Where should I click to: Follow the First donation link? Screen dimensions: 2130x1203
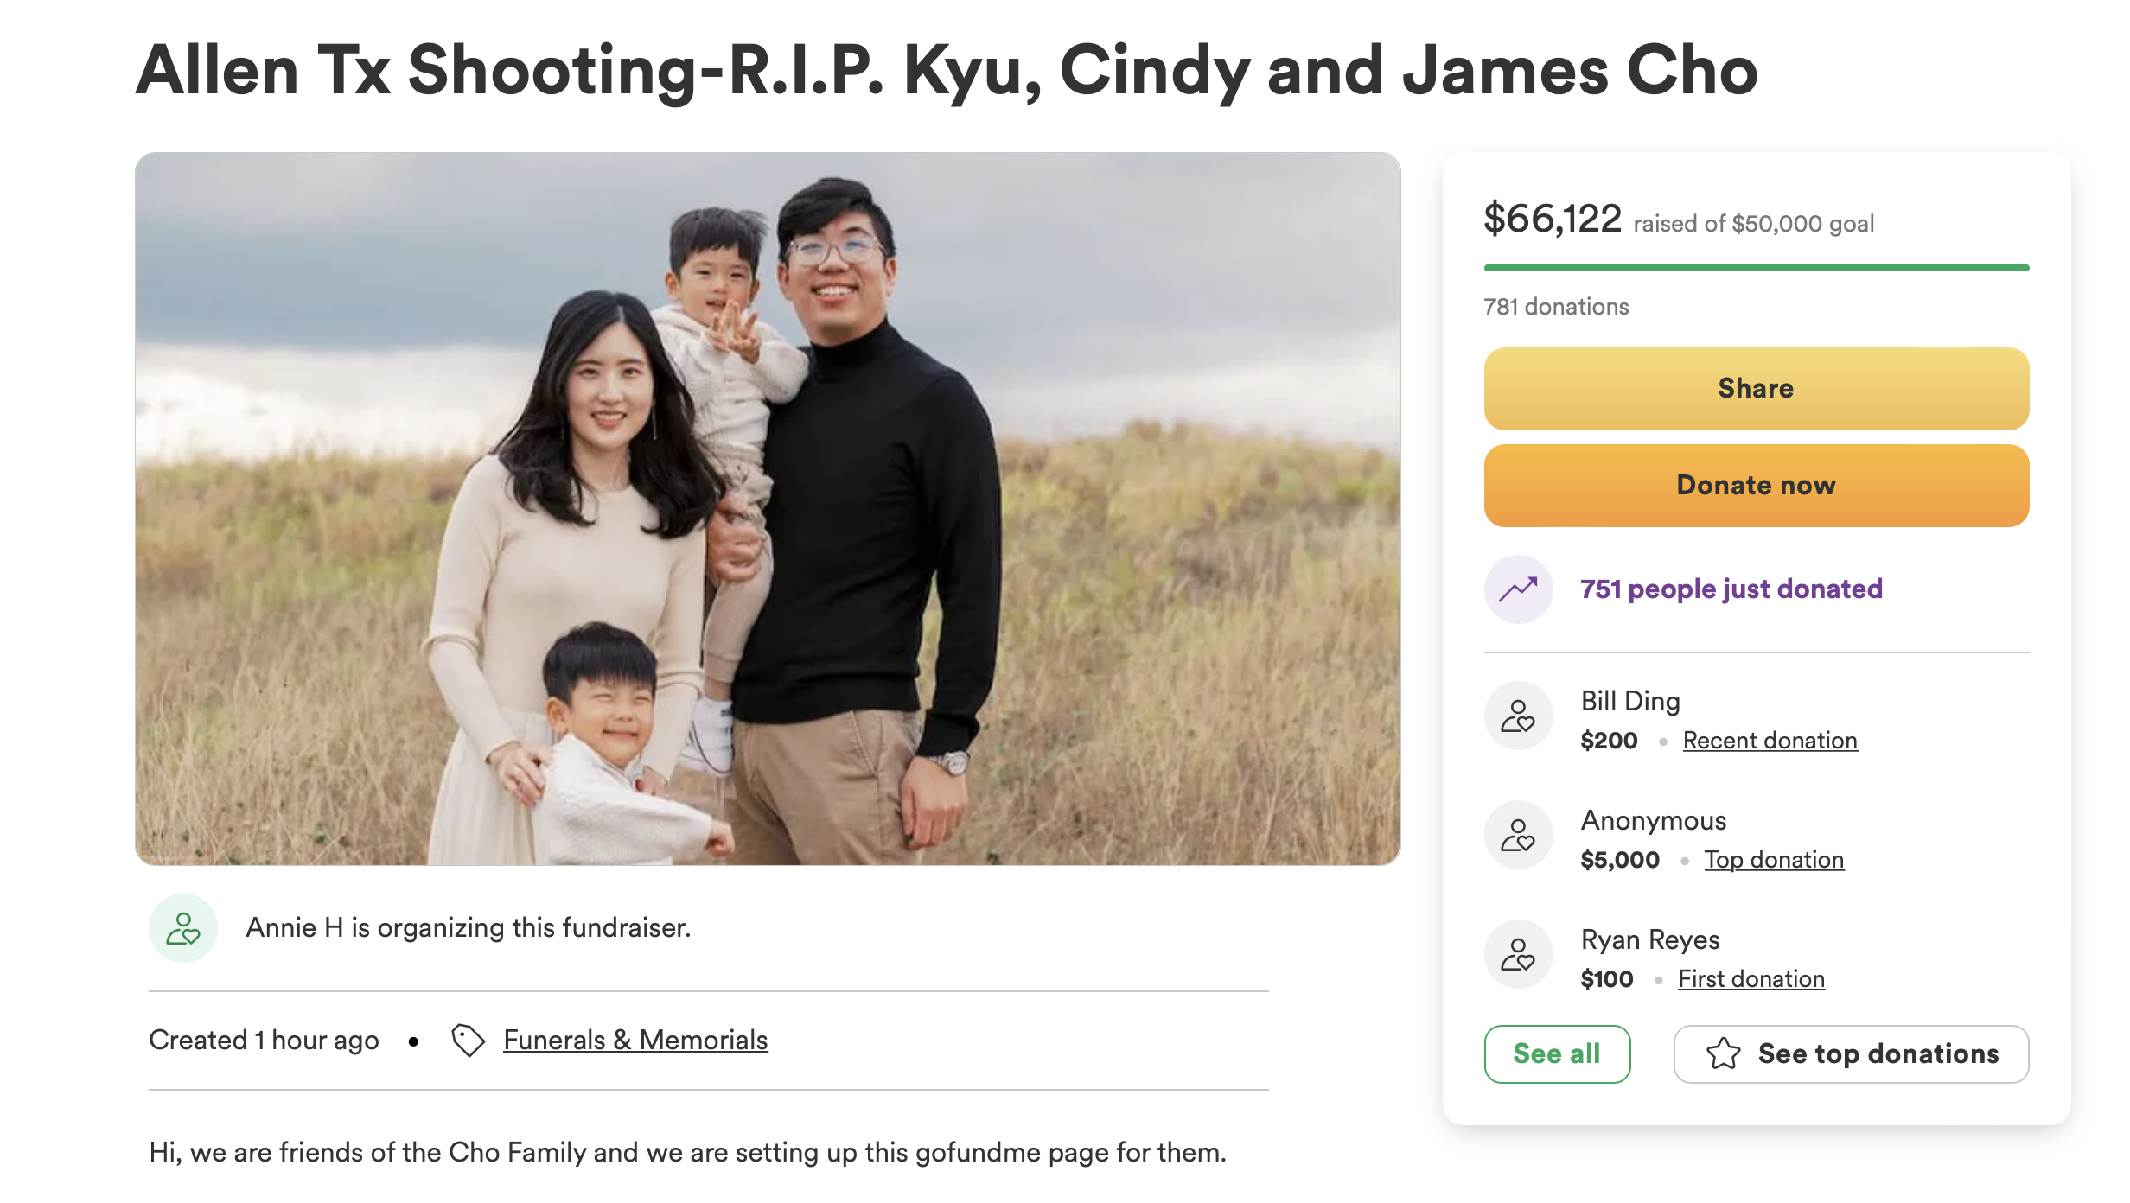(1751, 979)
